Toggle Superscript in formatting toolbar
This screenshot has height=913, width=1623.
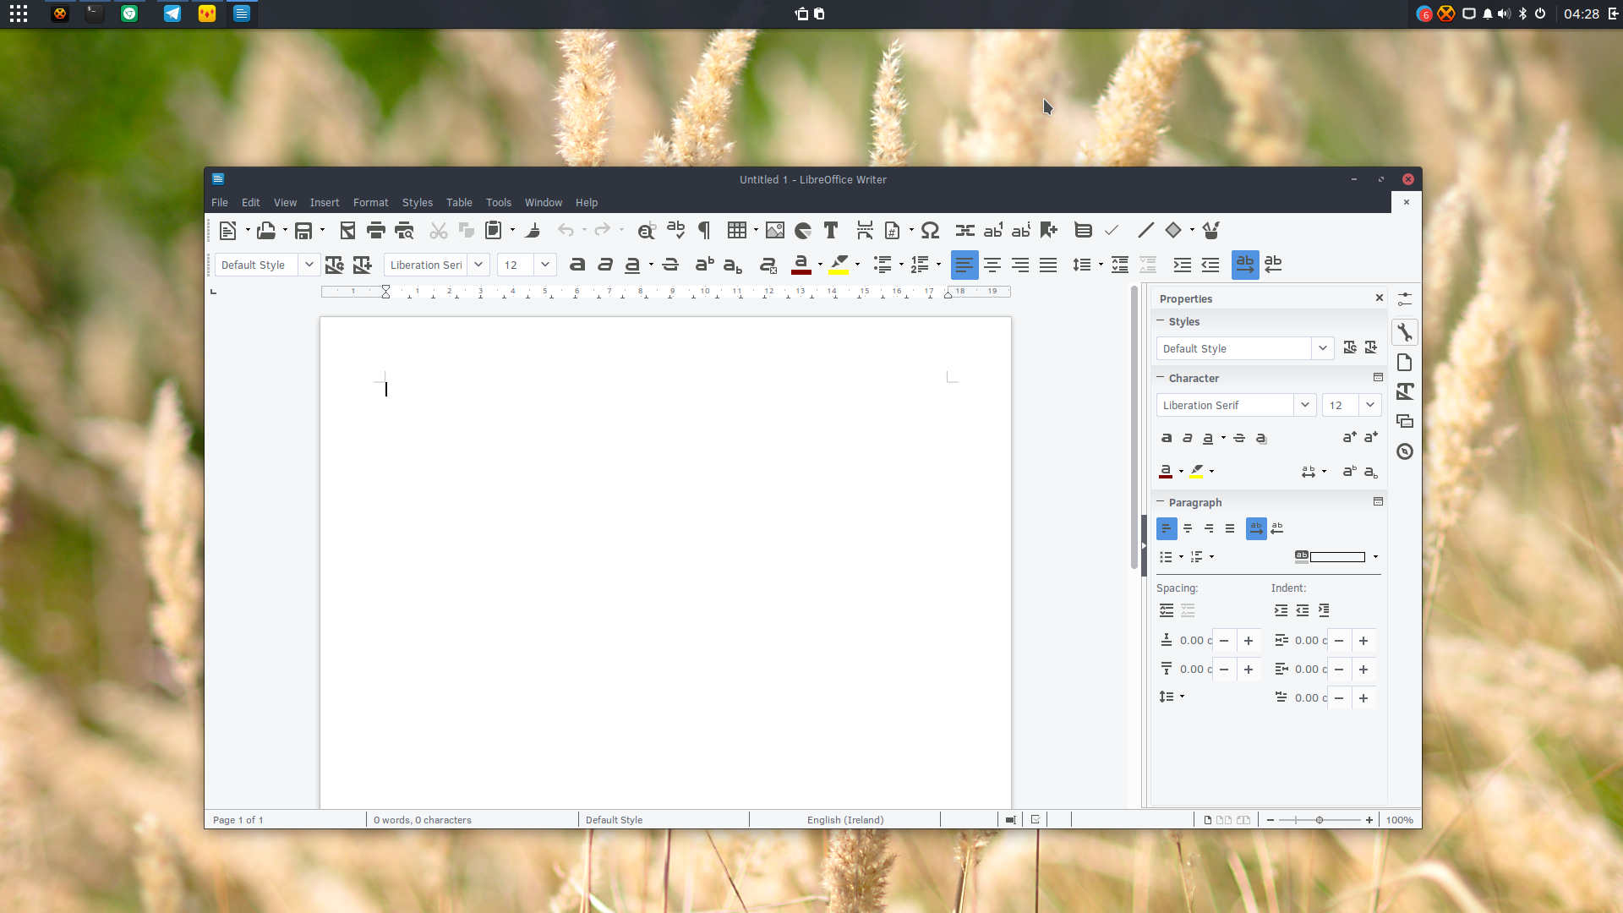click(705, 265)
